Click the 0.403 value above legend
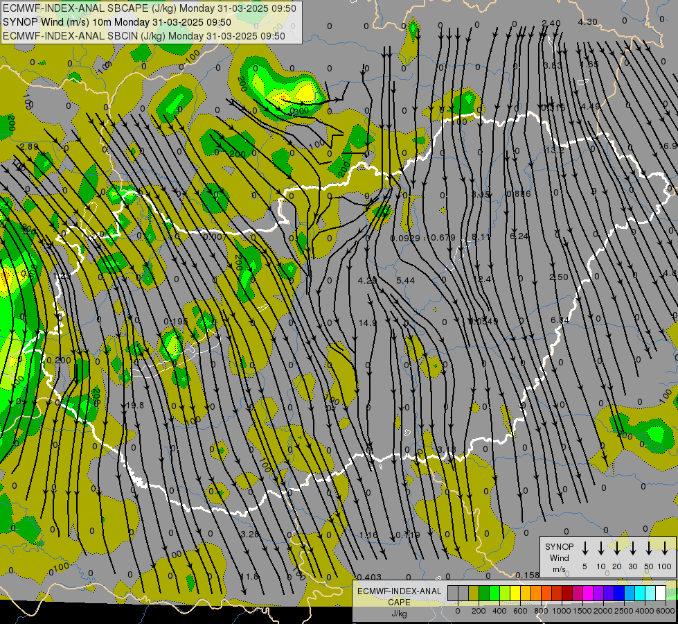The height and width of the screenshot is (624, 678). 370,578
